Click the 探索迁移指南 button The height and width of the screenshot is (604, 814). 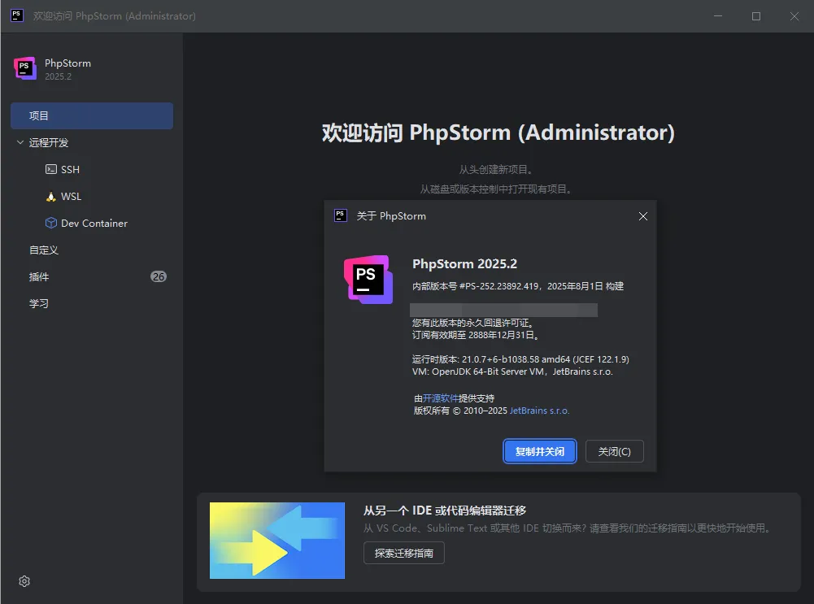click(x=403, y=554)
